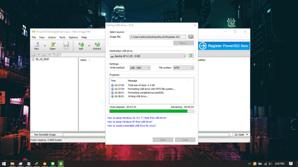
Task: Click the New image toolbar icon
Action: coord(37,46)
